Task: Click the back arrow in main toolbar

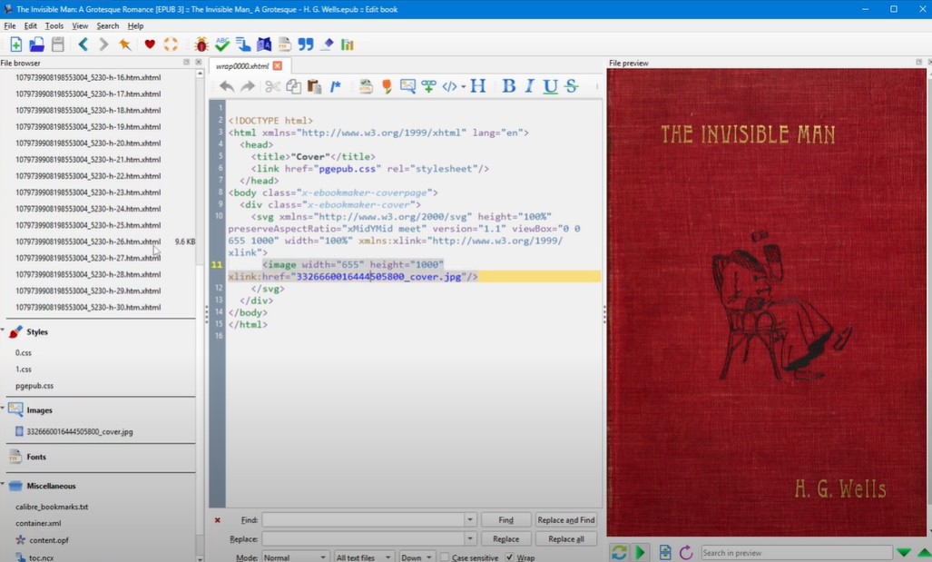Action: (83, 44)
